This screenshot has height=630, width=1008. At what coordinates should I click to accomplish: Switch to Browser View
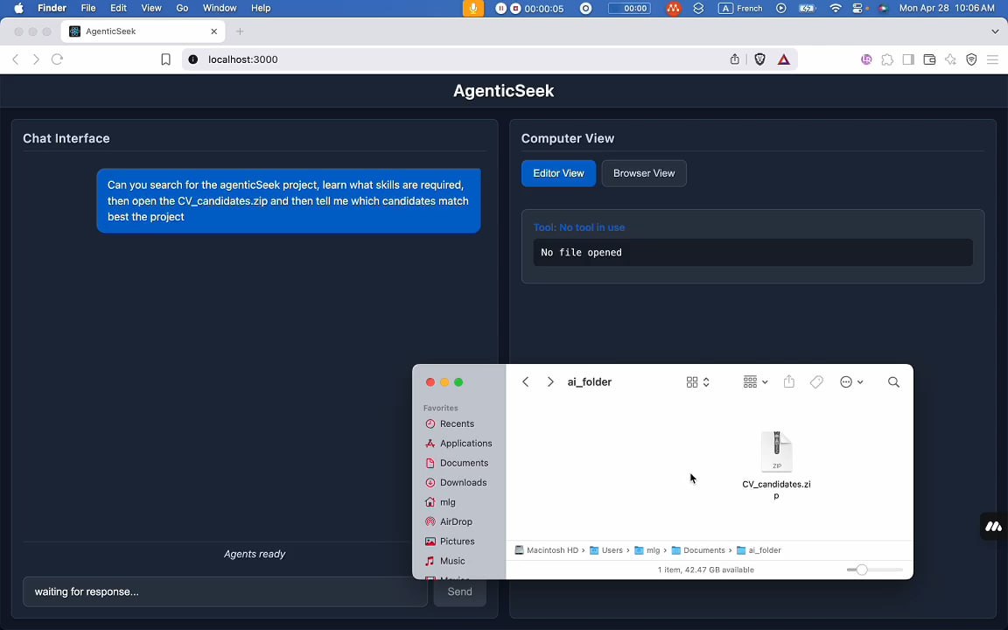[x=644, y=173]
